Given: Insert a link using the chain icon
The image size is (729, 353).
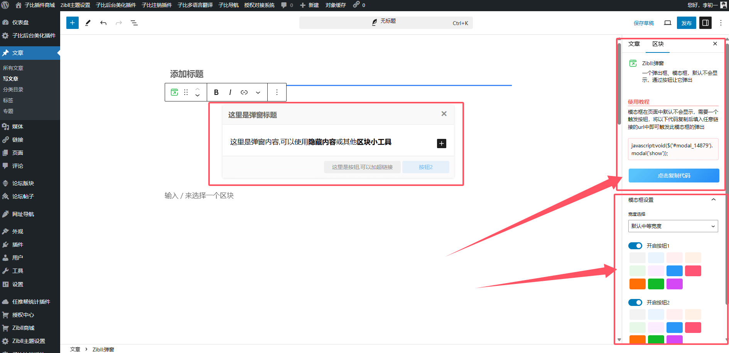Looking at the screenshot, I should click(244, 92).
